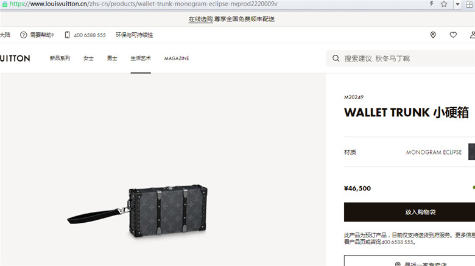Click the 在线选购 link in top banner
The image size is (475, 266).
(x=200, y=19)
